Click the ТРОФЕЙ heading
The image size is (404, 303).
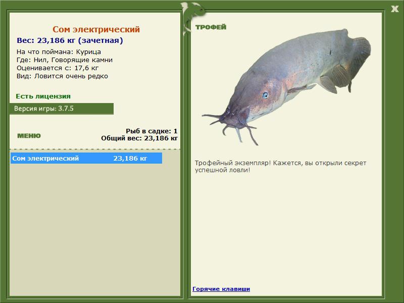coord(211,27)
